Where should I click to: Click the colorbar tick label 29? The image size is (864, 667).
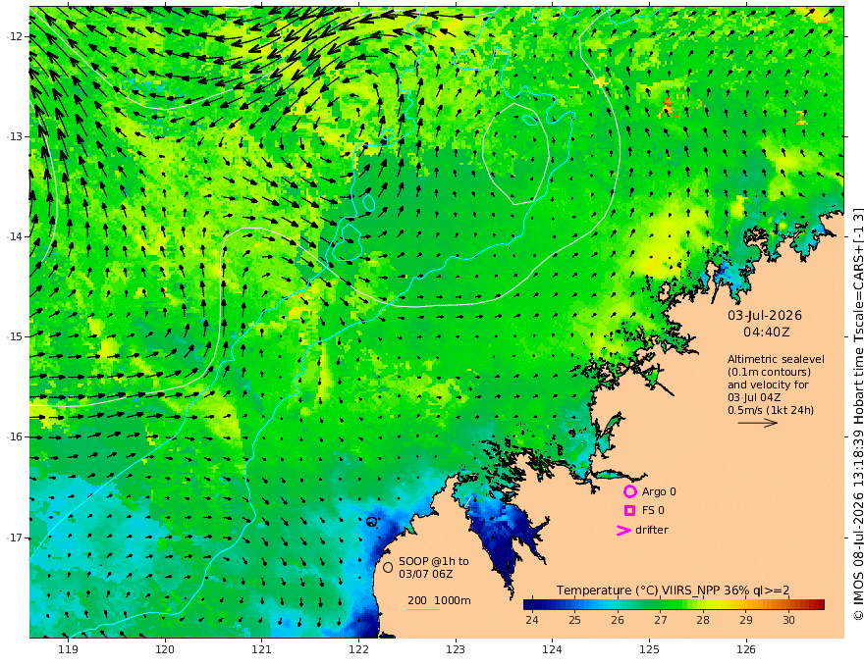(745, 620)
